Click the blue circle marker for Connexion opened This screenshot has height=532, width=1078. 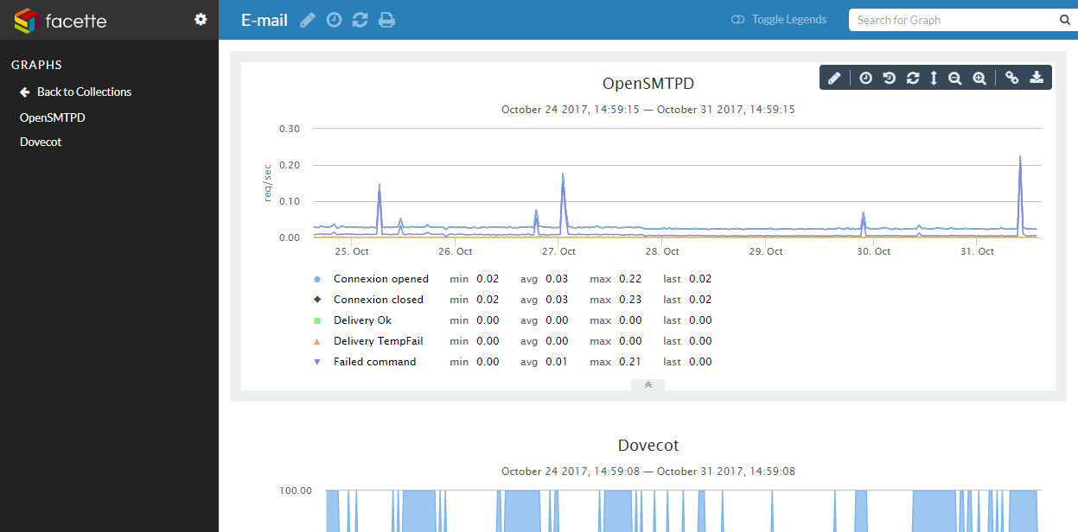coord(317,279)
